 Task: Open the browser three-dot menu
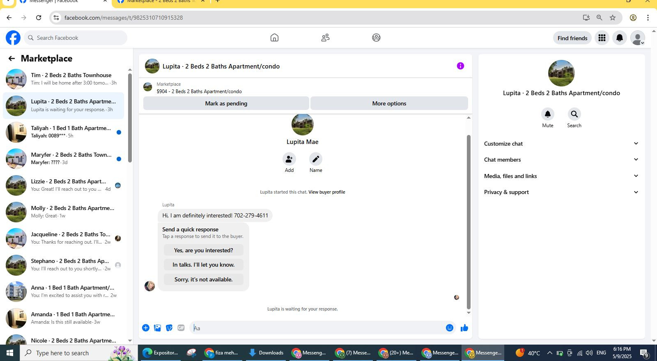[x=648, y=18]
